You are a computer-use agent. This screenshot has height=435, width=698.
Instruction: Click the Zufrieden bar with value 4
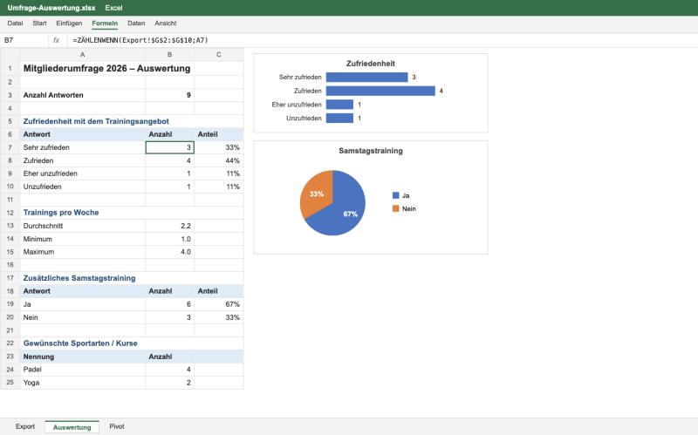point(380,91)
